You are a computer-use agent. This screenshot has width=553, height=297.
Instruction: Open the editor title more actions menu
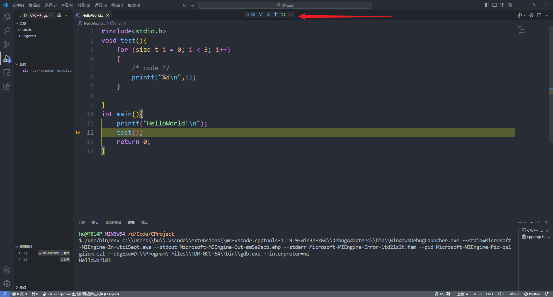click(x=546, y=15)
